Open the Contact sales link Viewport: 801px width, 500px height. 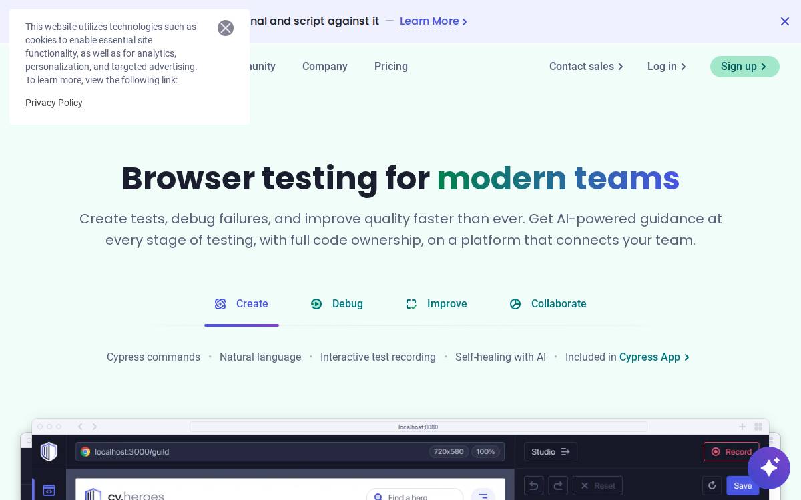click(586, 67)
